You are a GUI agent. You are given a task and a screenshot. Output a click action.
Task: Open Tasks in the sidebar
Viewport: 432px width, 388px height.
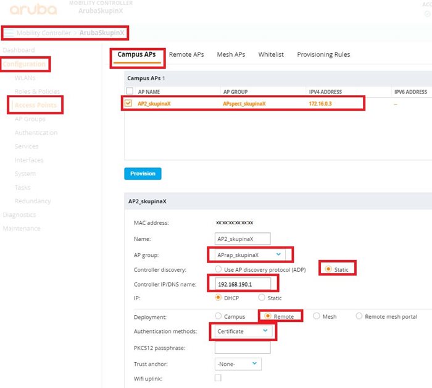[23, 188]
